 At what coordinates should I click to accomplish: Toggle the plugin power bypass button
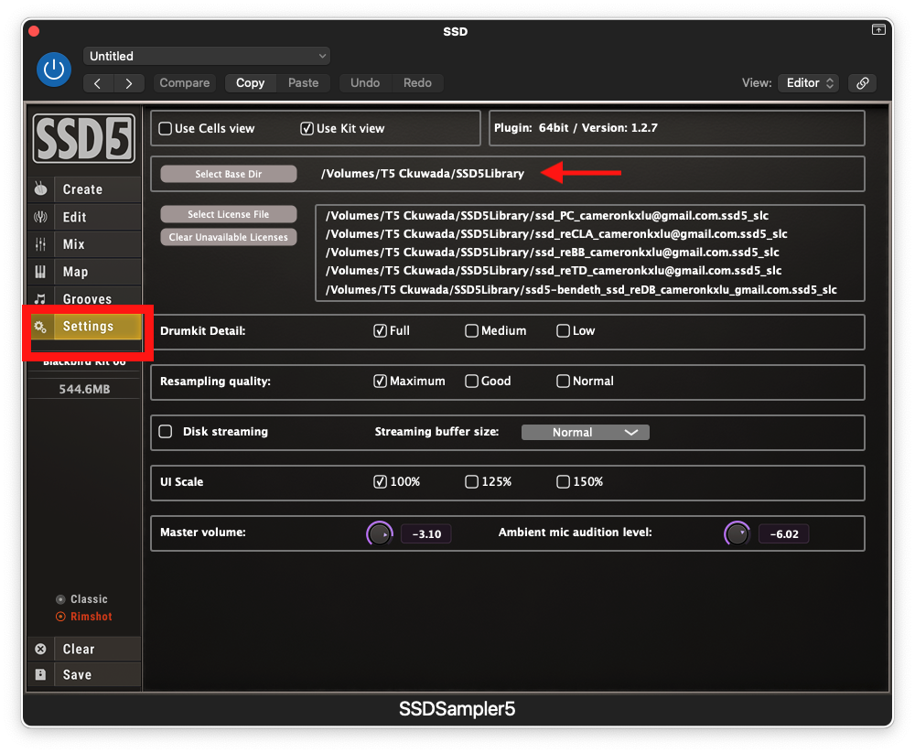coord(54,70)
